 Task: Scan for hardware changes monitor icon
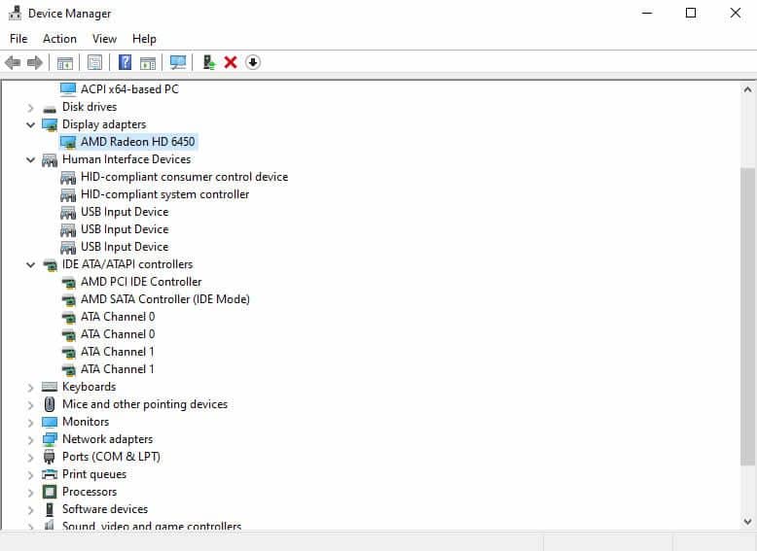[x=178, y=62]
